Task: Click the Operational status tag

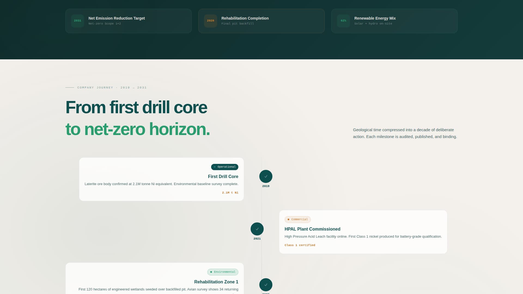Action: 225,167
